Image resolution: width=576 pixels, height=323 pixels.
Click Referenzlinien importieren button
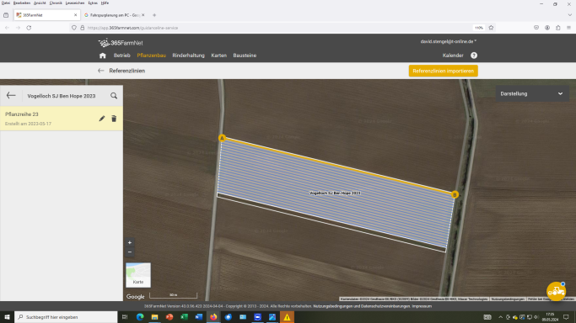443,71
